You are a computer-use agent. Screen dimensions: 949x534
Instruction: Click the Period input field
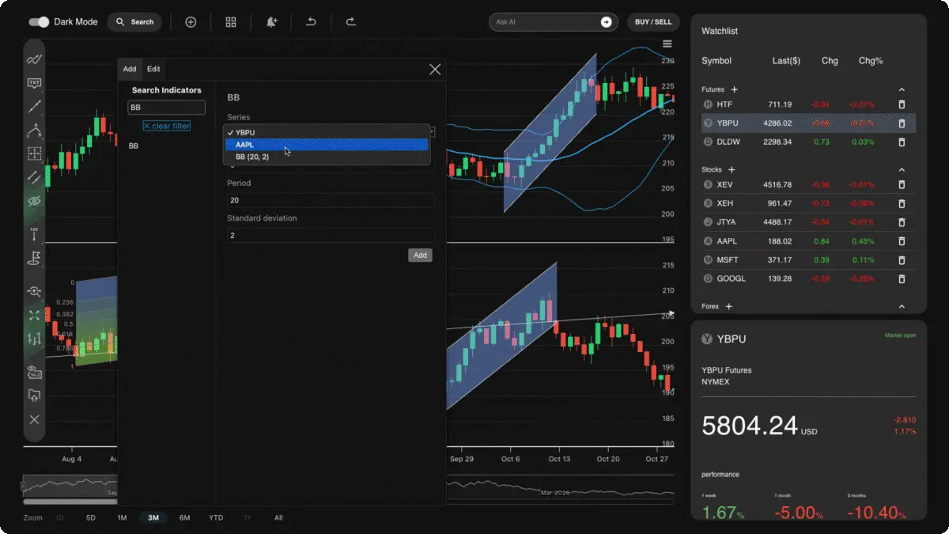coord(330,200)
